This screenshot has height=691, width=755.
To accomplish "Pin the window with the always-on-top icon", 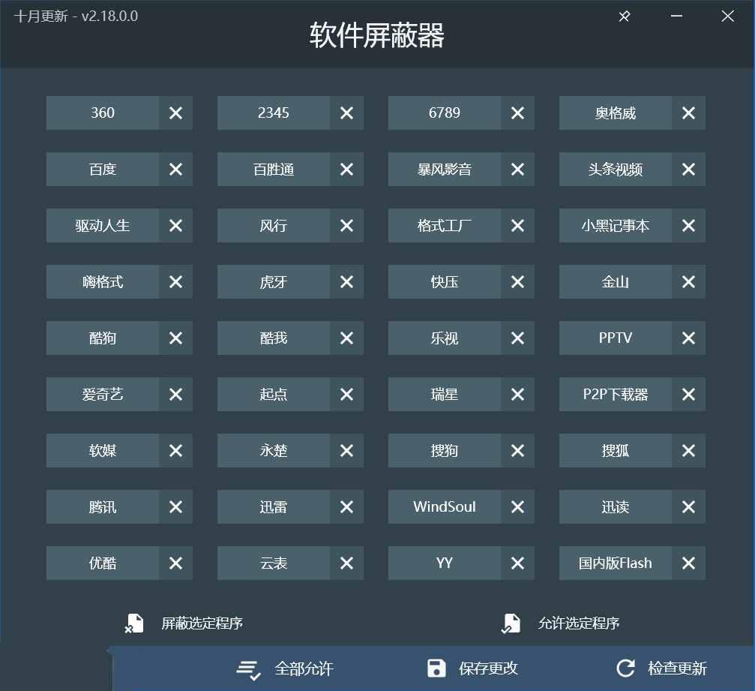I will coord(625,16).
